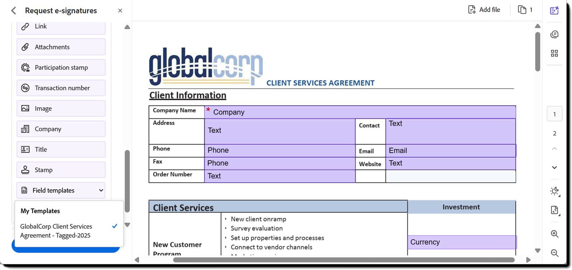Screen dimensions: 572x270
Task: Go to next page with down chevron
Action: coord(554,168)
